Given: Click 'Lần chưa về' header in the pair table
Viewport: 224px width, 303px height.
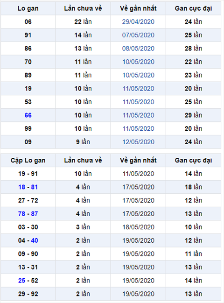Looking at the screenshot, I should [83, 161].
